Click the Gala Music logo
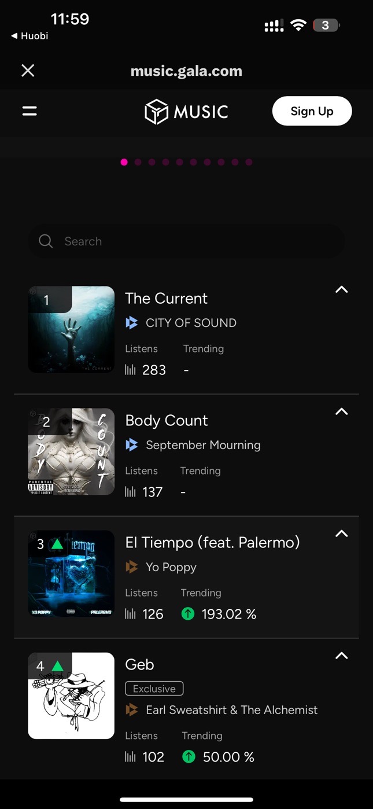The image size is (373, 809). click(x=186, y=112)
